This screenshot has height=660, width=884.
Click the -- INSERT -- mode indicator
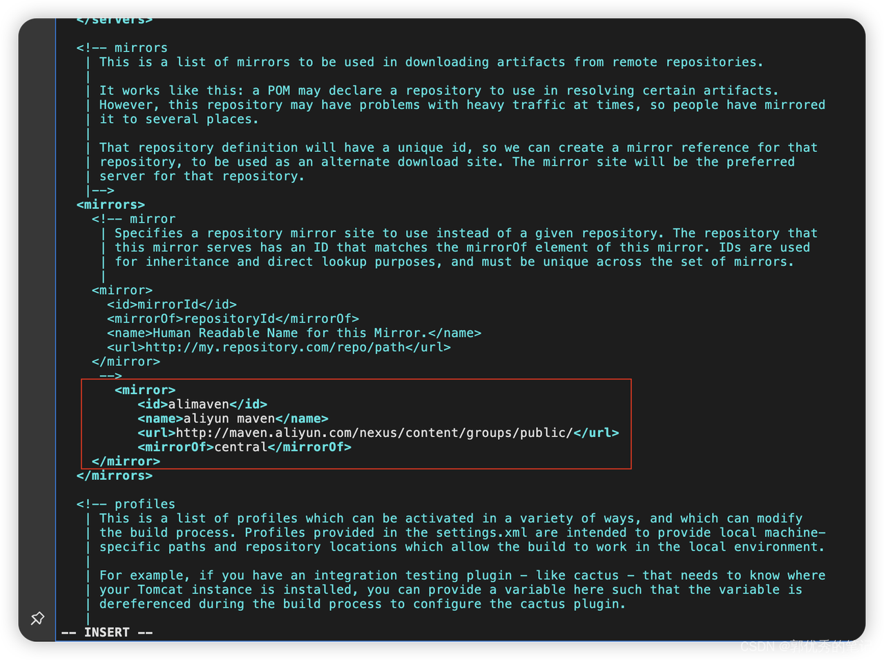107,632
